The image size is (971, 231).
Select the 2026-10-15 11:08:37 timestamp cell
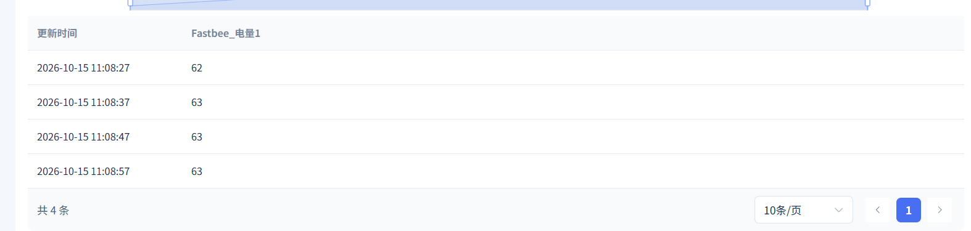(83, 102)
